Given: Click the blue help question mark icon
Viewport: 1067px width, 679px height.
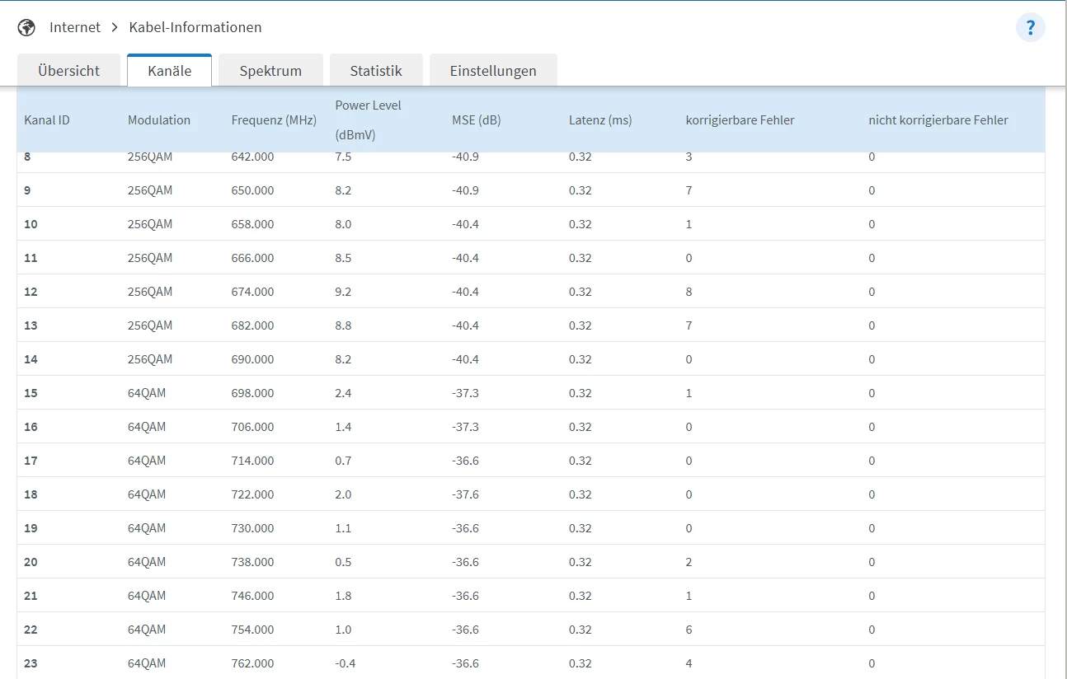Looking at the screenshot, I should pyautogui.click(x=1030, y=28).
